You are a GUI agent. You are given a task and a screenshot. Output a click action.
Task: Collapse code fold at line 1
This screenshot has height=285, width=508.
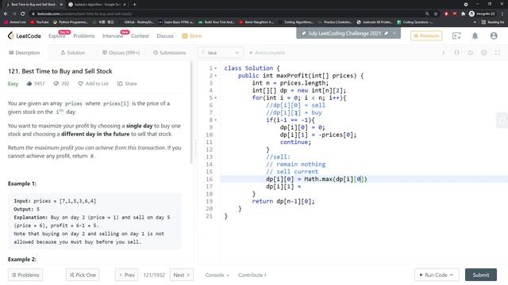point(216,69)
